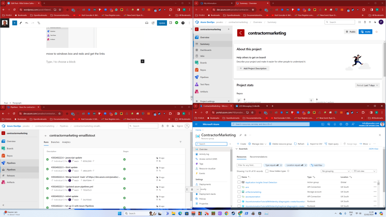Screen dimensions: 386x217
Task: Open the No grouping dropdown
Action: pyautogui.click(x=336, y=171)
